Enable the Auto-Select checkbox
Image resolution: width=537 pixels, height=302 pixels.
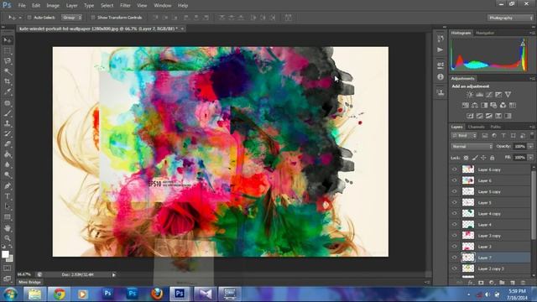pyautogui.click(x=29, y=18)
